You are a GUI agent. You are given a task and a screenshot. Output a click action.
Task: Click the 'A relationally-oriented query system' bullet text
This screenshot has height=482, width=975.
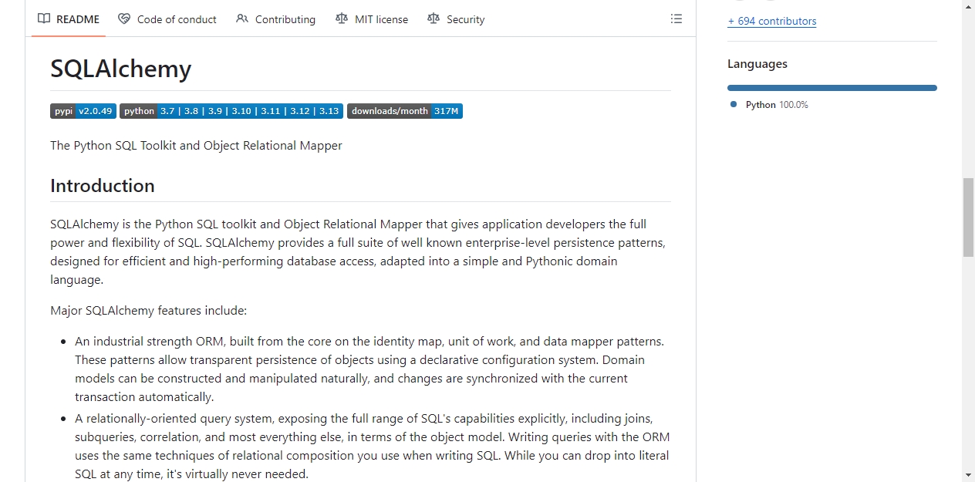click(x=373, y=447)
